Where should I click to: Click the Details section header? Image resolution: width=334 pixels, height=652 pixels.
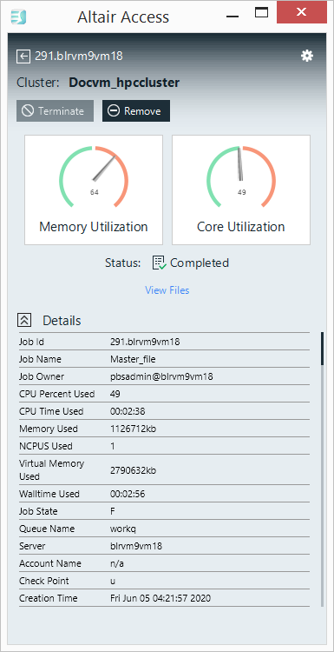point(62,321)
